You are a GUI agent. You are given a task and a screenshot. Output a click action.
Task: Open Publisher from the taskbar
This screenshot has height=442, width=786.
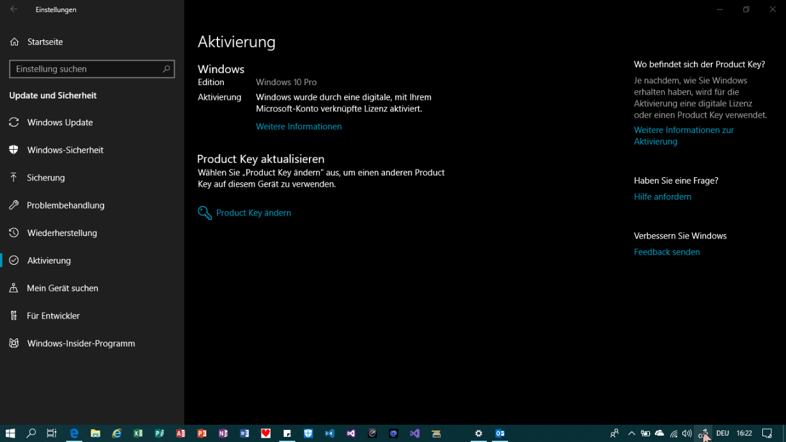click(159, 434)
